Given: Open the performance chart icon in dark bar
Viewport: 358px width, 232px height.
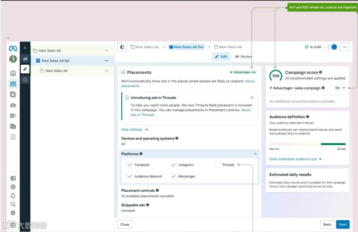Looking at the screenshot, I should point(25,58).
